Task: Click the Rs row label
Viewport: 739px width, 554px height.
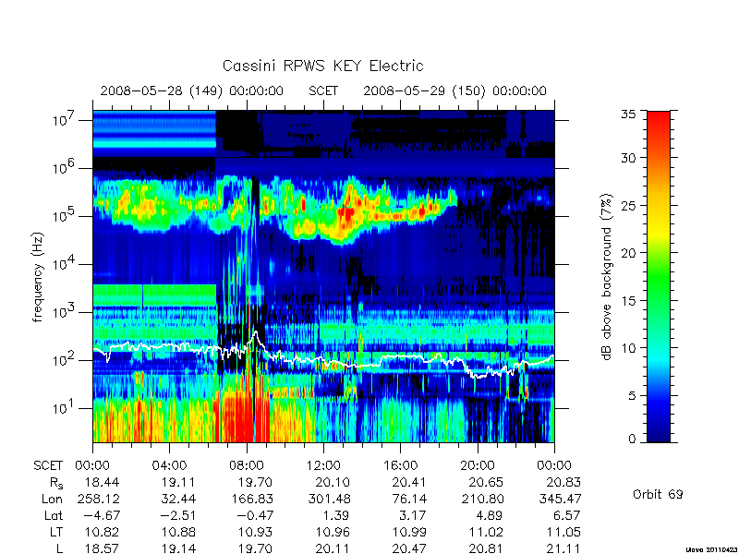Action: pos(56,483)
